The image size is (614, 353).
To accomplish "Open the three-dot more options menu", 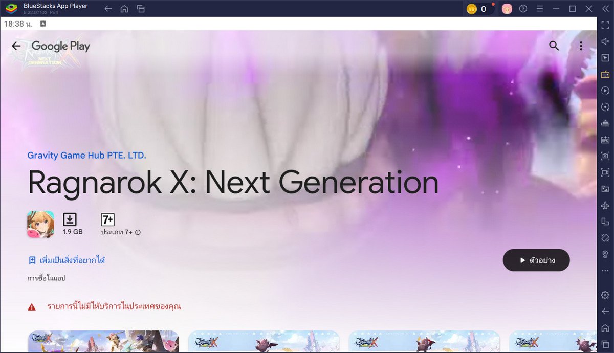I will click(x=581, y=46).
